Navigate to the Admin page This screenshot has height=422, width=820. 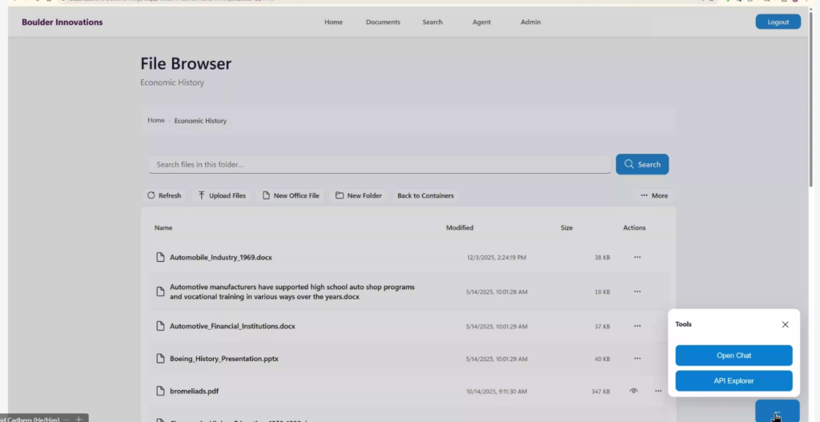pos(530,22)
